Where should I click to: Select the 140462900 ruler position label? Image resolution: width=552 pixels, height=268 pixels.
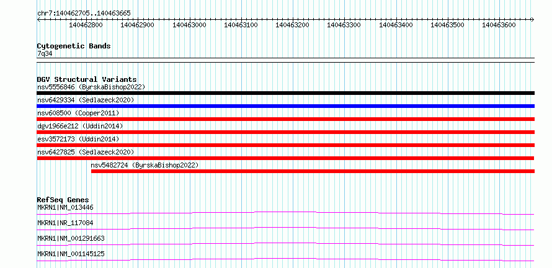pyautogui.click(x=137, y=25)
